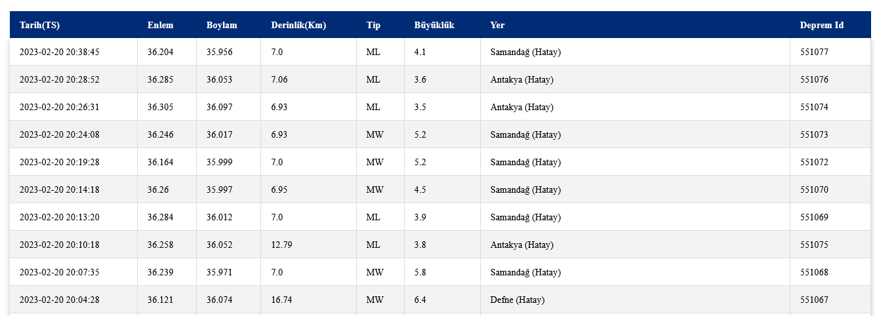Select the Deprem Id column header
This screenshot has width=875, height=316.
(821, 26)
